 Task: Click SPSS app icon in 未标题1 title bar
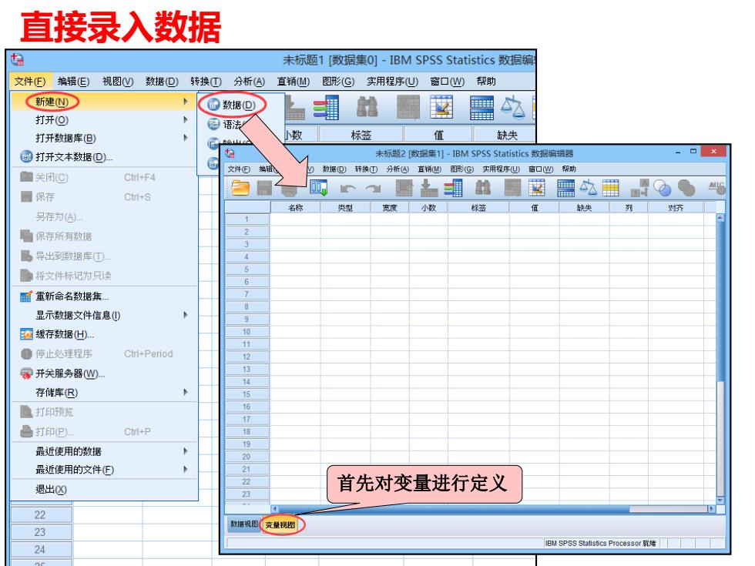click(17, 60)
